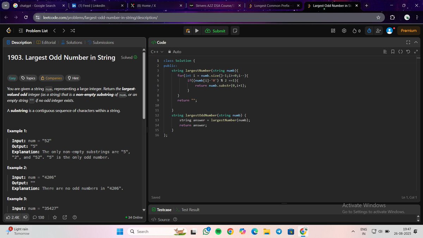The height and width of the screenshot is (238, 423).
Task: Show hidden system tray icons
Action: click(x=353, y=231)
